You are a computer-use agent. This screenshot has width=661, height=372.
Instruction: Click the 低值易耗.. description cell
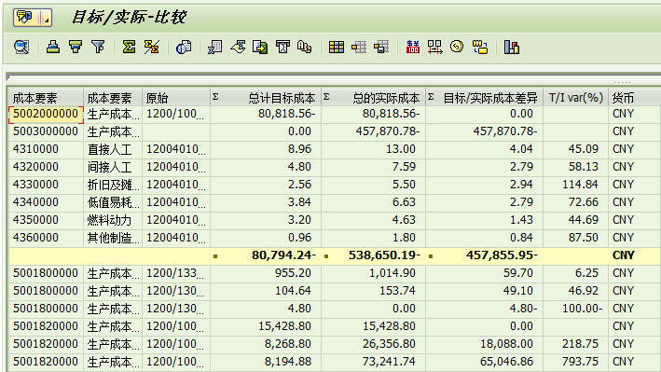point(113,202)
